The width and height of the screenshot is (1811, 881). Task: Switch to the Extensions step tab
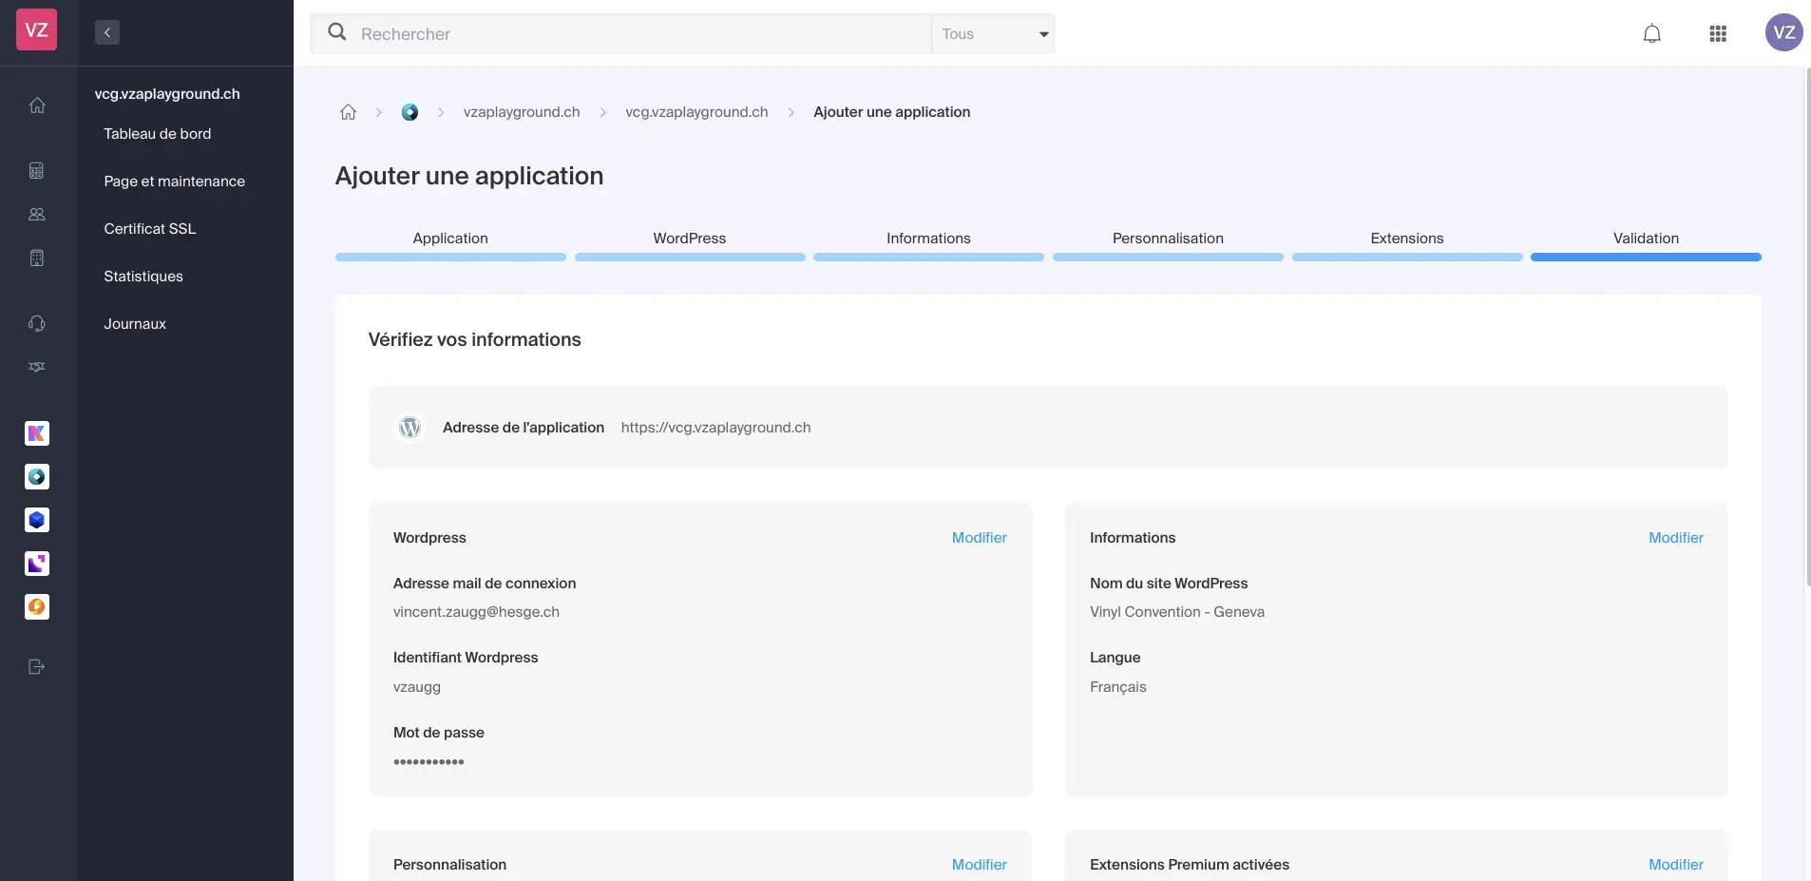point(1406,239)
